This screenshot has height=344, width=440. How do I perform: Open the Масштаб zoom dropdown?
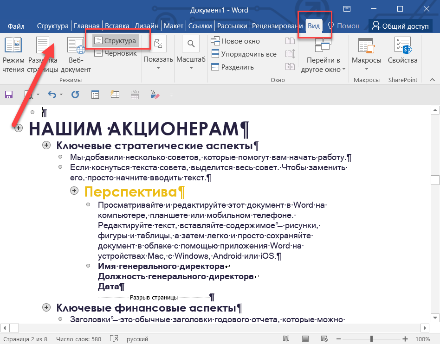(191, 53)
